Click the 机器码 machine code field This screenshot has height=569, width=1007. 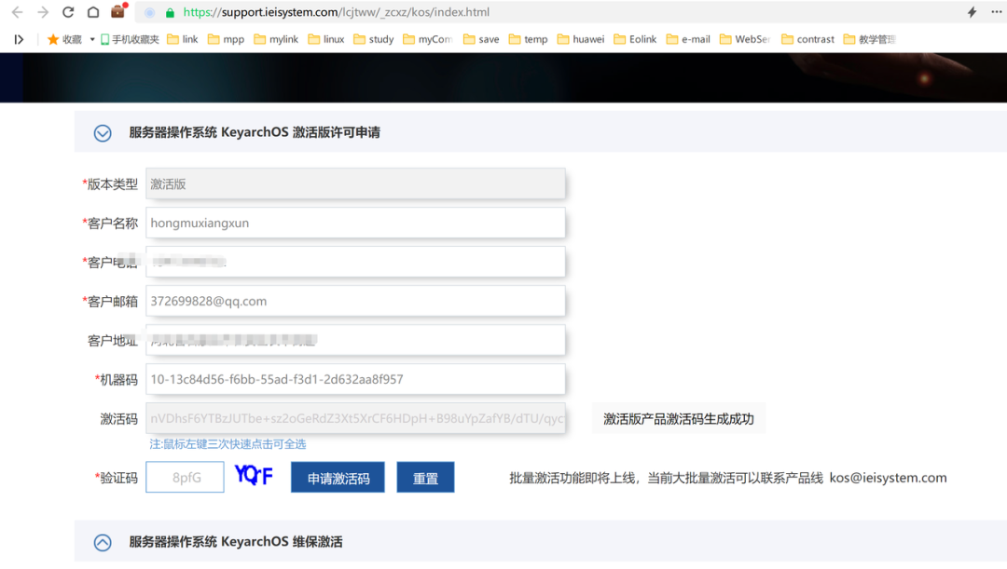point(357,379)
